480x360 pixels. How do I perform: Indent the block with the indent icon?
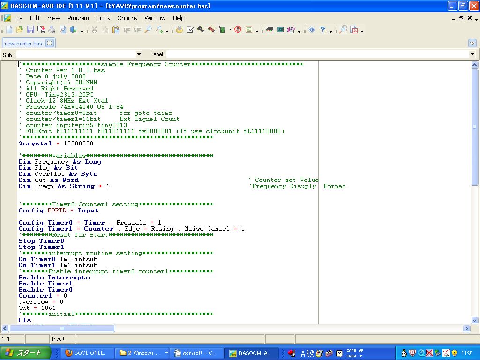(127, 30)
